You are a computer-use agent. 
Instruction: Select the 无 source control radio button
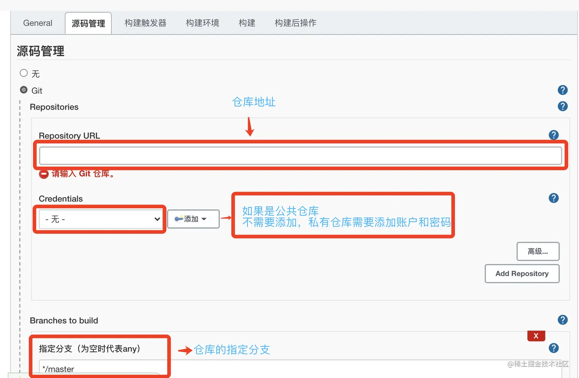[24, 73]
